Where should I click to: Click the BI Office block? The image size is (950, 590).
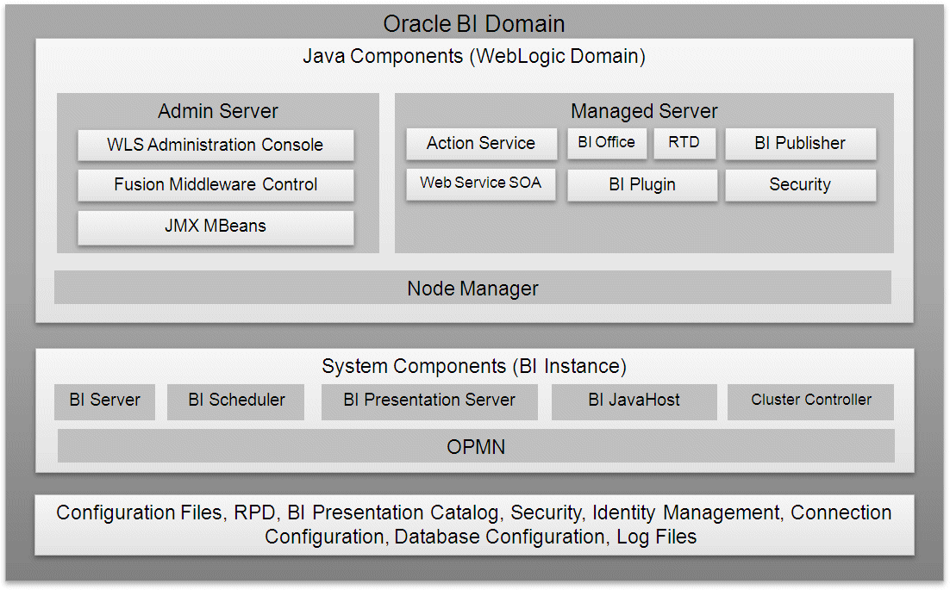coord(607,144)
